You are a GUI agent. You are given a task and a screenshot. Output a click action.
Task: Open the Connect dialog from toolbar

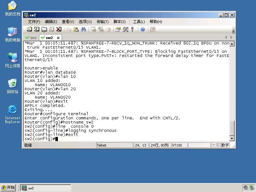pyautogui.click(x=29, y=29)
